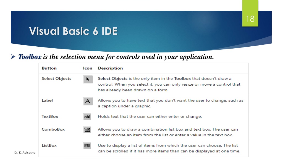
Task: Click the ListBox description starting 'Use to display a list'
Action: tap(169, 148)
